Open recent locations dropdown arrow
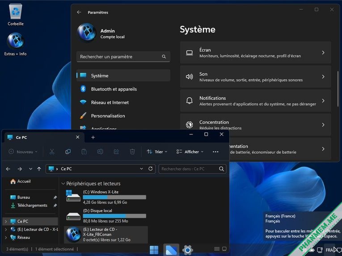The image size is (342, 256). 30,169
